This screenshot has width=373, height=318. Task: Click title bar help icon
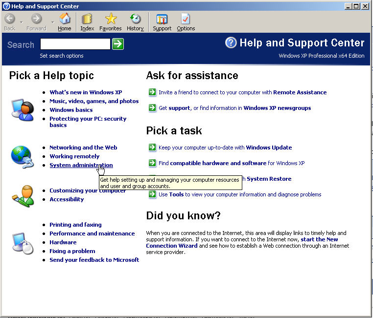(6, 6)
